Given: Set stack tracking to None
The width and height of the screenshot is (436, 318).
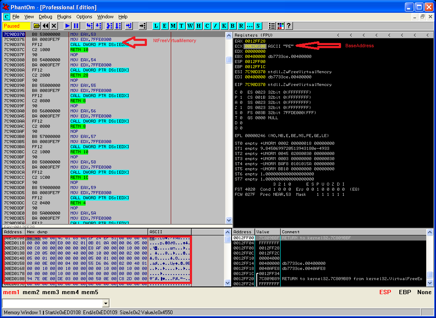Looking at the screenshot, I should coord(424,292).
